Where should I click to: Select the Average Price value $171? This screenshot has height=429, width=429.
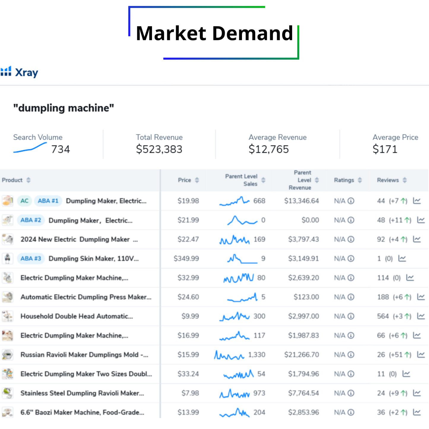click(x=385, y=149)
